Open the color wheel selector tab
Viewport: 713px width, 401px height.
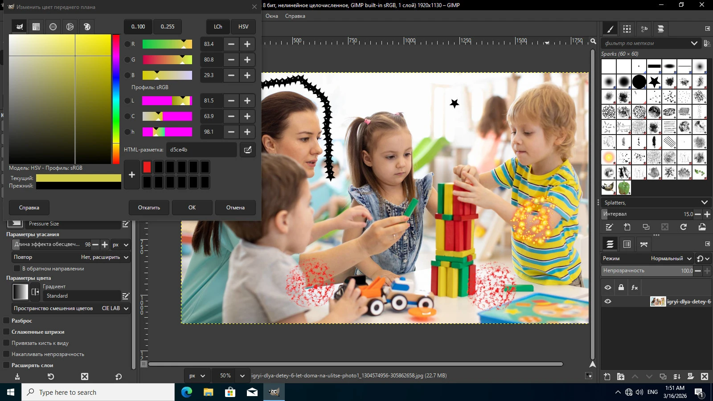(x=70, y=27)
